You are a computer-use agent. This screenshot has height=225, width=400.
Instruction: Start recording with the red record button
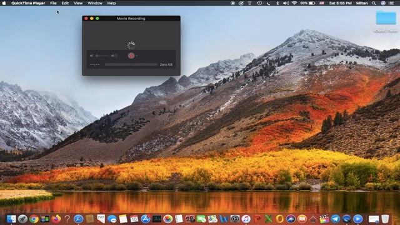coord(131,56)
